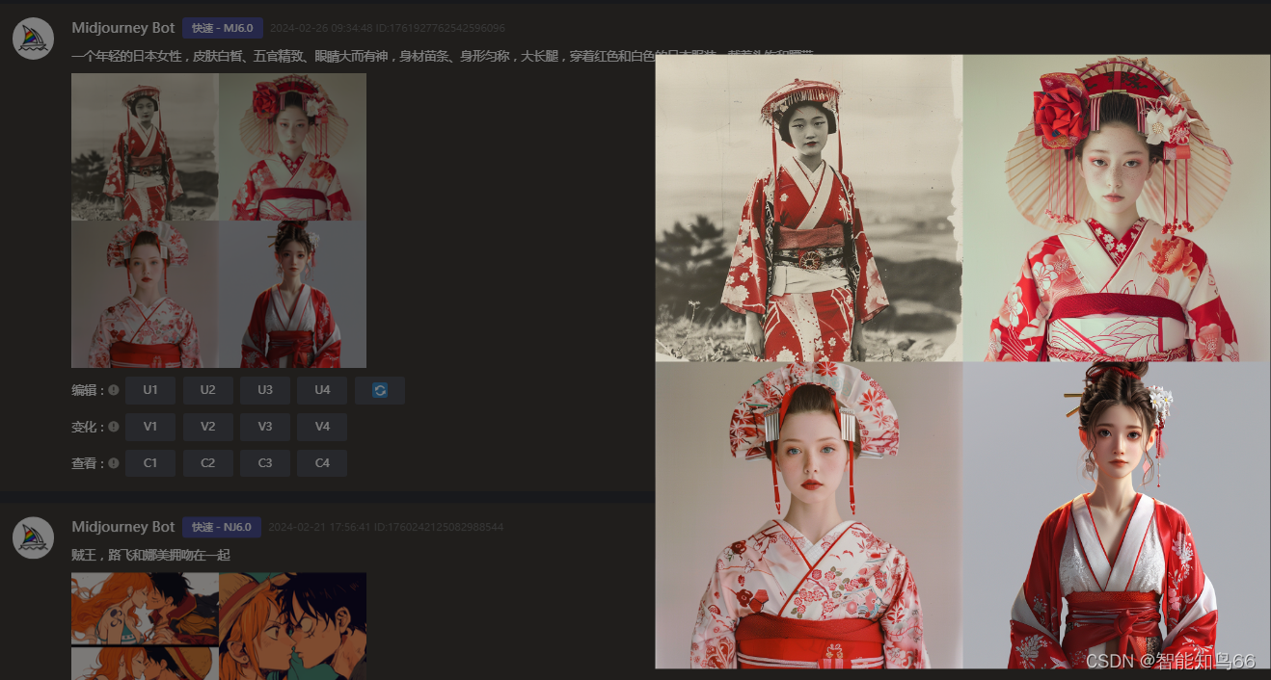The height and width of the screenshot is (680, 1271).
Task: Click the V3 variation button
Action: (x=265, y=427)
